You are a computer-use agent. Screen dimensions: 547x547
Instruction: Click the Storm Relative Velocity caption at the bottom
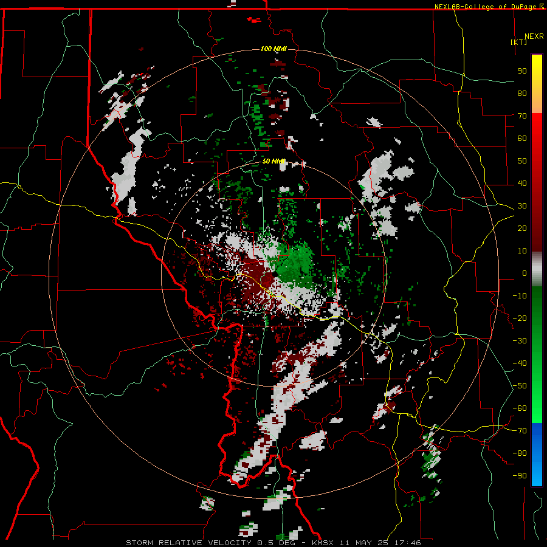coord(273,543)
